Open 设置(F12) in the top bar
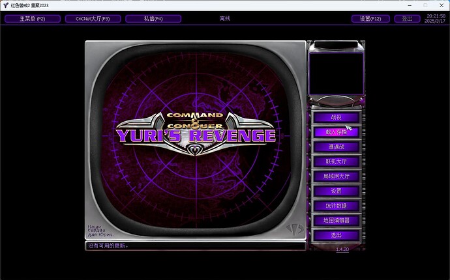This screenshot has width=450, height=280. tap(370, 19)
